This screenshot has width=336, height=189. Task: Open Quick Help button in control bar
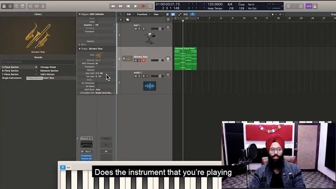point(16,6)
